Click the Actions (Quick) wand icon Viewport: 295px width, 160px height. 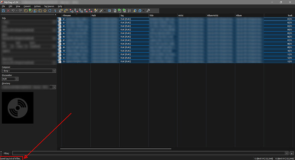(x=101, y=11)
